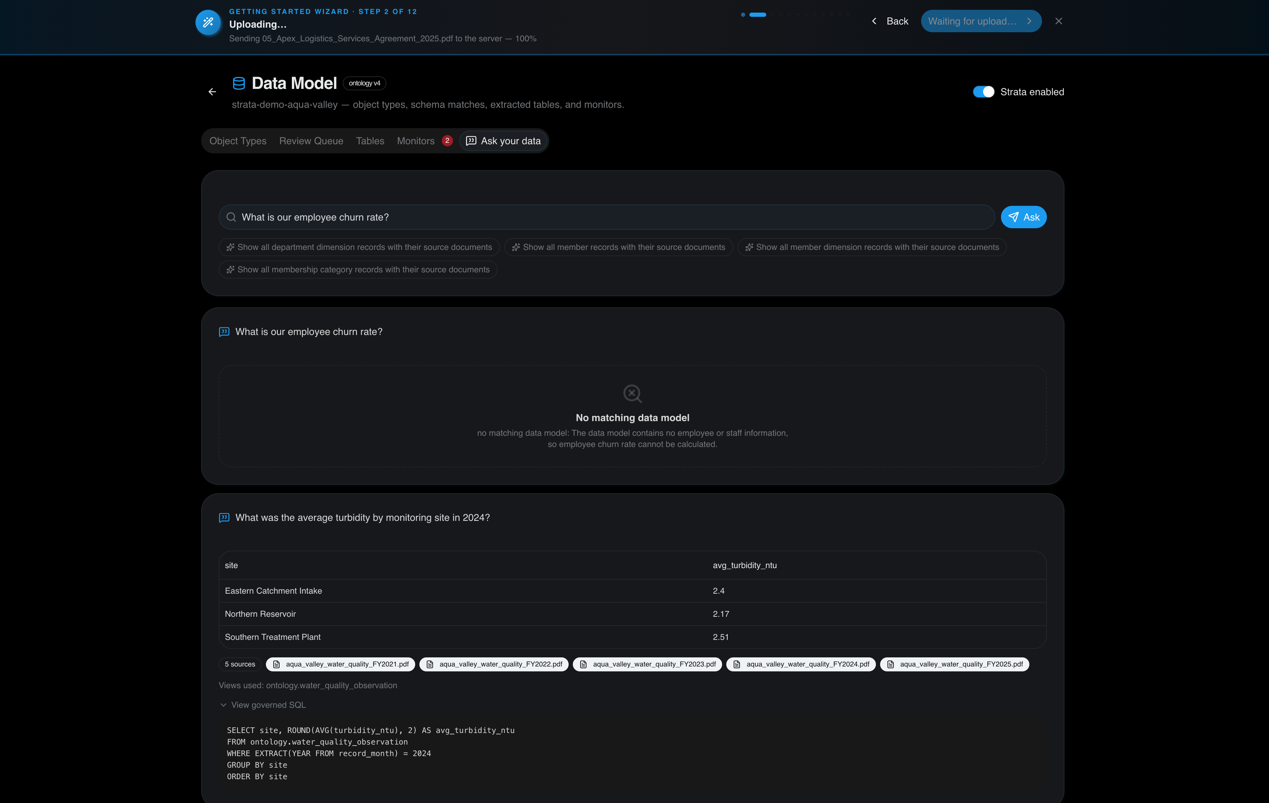Switch to the Monitors tab

coord(415,141)
